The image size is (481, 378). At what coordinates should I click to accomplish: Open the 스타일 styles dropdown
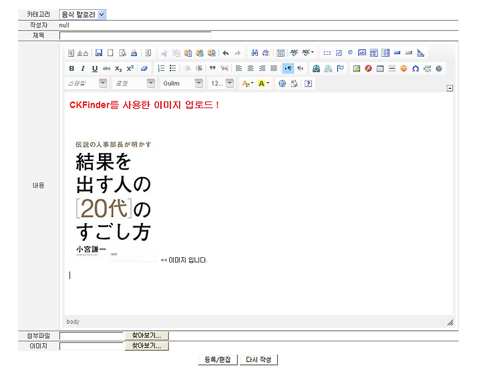coord(86,83)
